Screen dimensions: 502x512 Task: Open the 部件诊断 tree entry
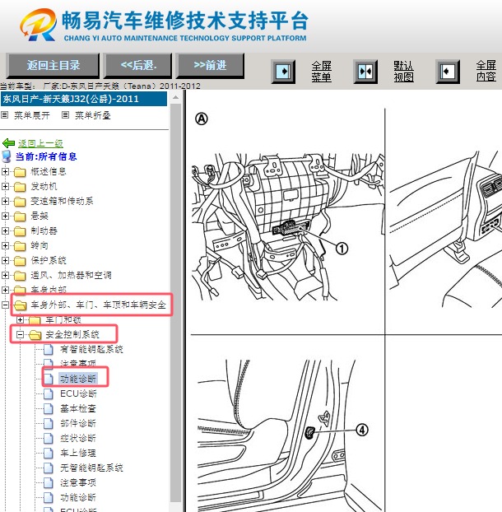coord(78,423)
